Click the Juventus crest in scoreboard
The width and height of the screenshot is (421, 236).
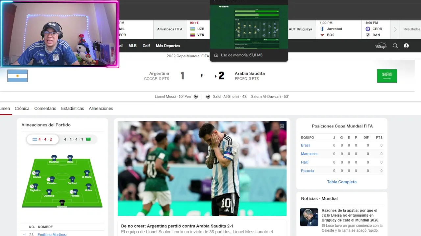322,29
